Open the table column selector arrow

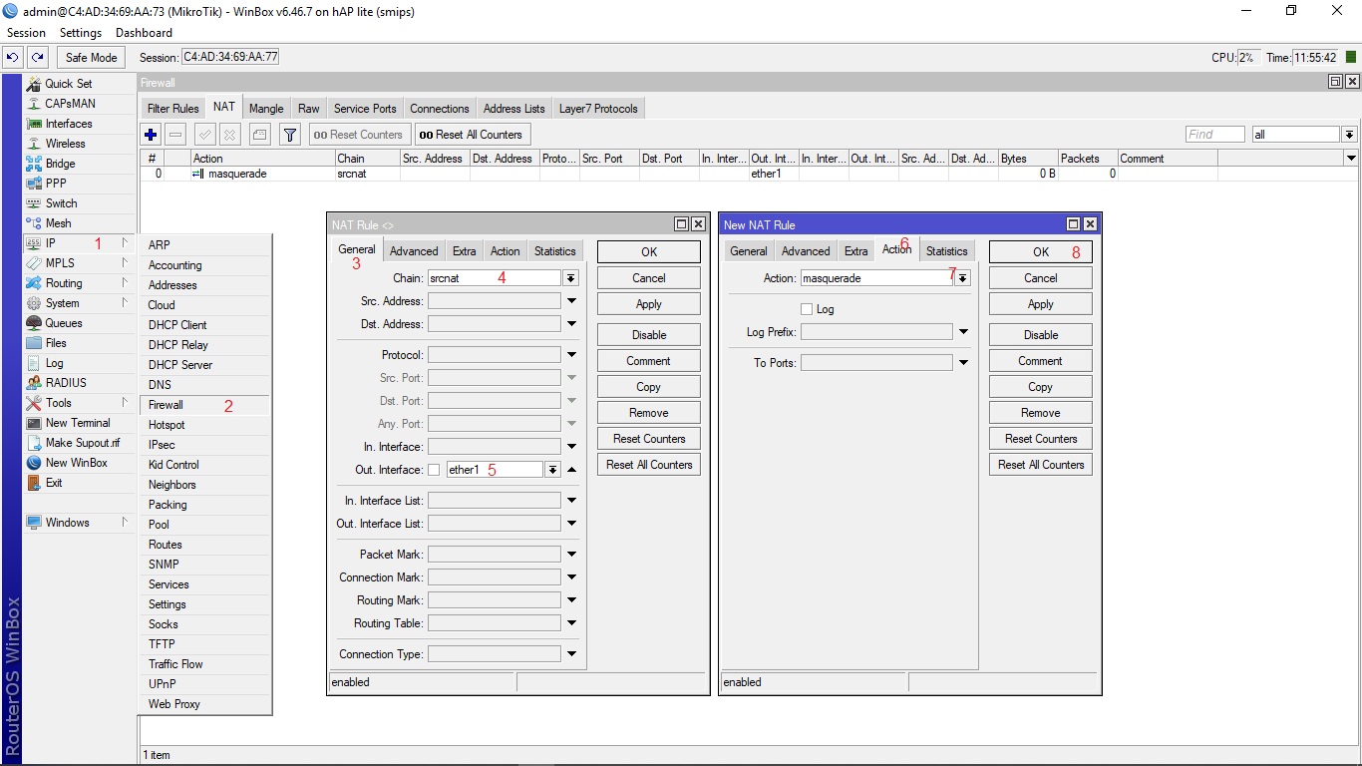coord(1351,159)
